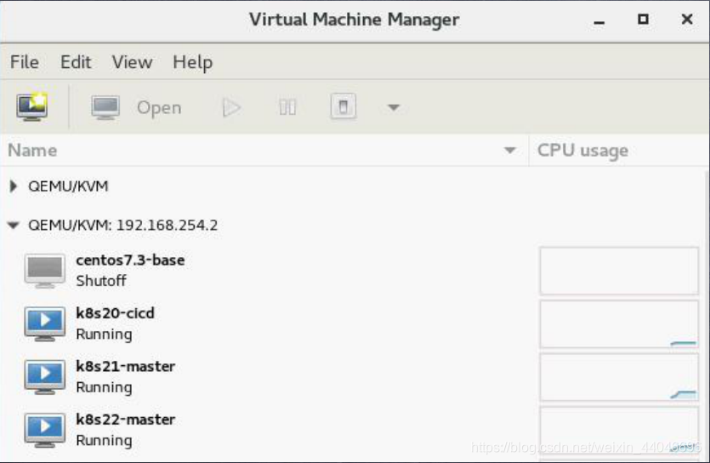This screenshot has height=463, width=710.
Task: Start the VM with the Run button
Action: [x=231, y=107]
